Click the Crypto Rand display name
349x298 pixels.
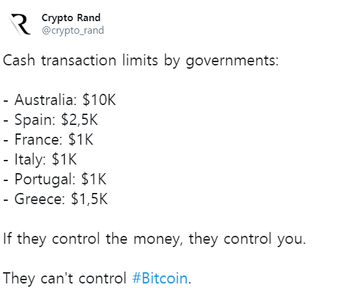coord(71,18)
